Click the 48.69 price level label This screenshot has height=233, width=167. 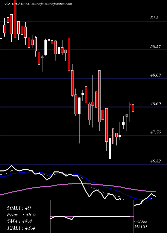[156, 104]
